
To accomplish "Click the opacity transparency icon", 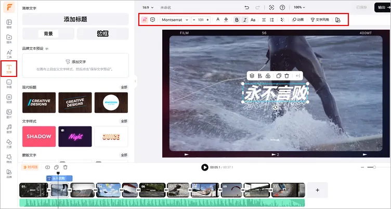I will tap(282, 20).
